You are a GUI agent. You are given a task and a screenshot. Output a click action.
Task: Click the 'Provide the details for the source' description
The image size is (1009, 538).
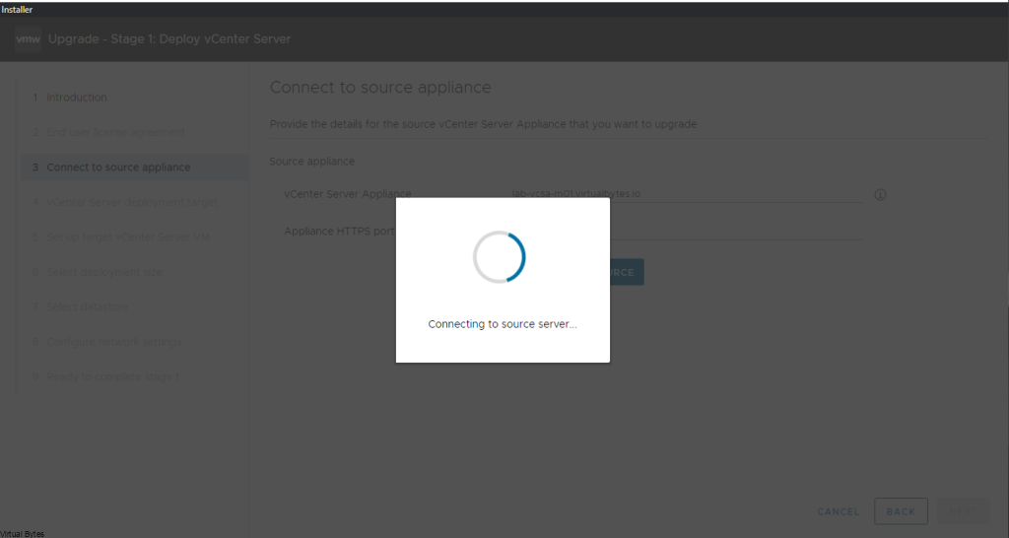point(483,124)
